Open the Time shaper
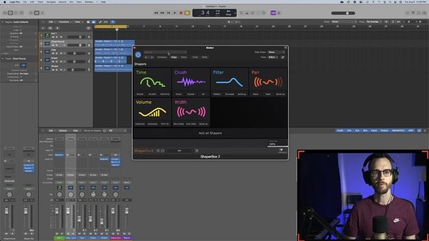 coord(153,82)
